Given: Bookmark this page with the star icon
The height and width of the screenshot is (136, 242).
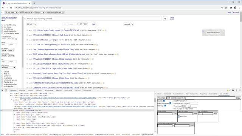Looking at the screenshot, I should tap(226, 8).
